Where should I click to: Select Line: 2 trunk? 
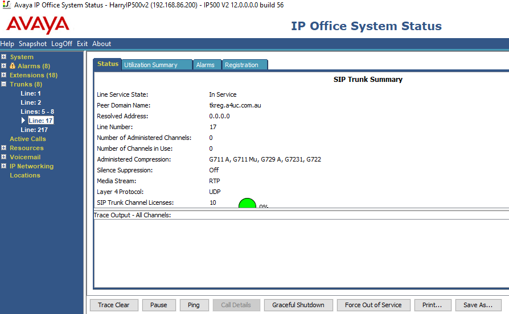click(x=31, y=102)
